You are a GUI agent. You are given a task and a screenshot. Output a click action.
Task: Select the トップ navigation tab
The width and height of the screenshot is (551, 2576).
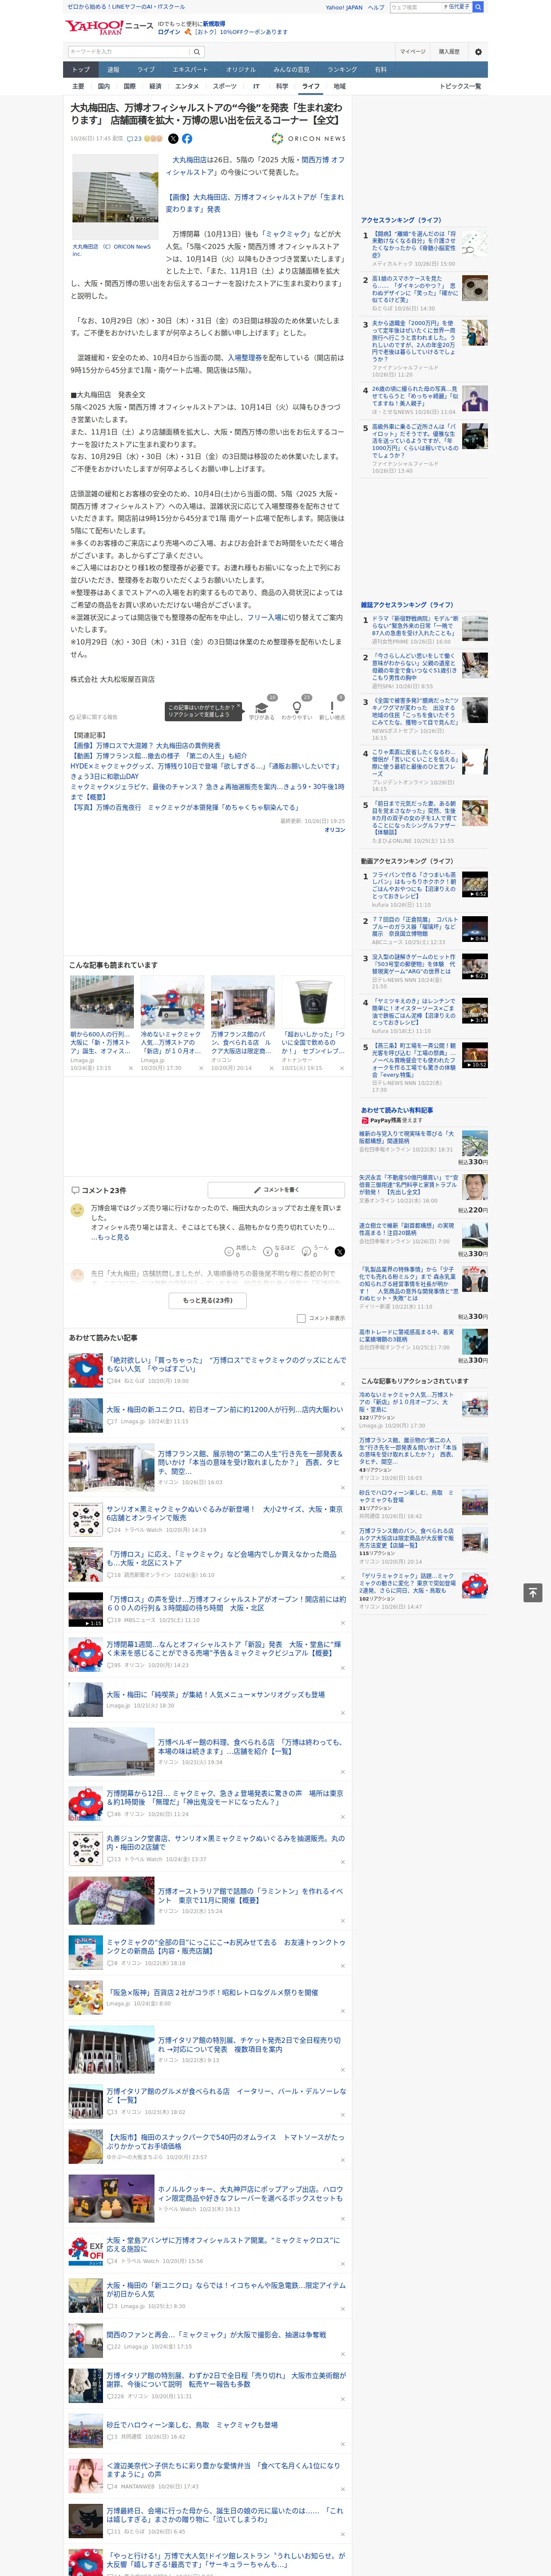pos(81,70)
